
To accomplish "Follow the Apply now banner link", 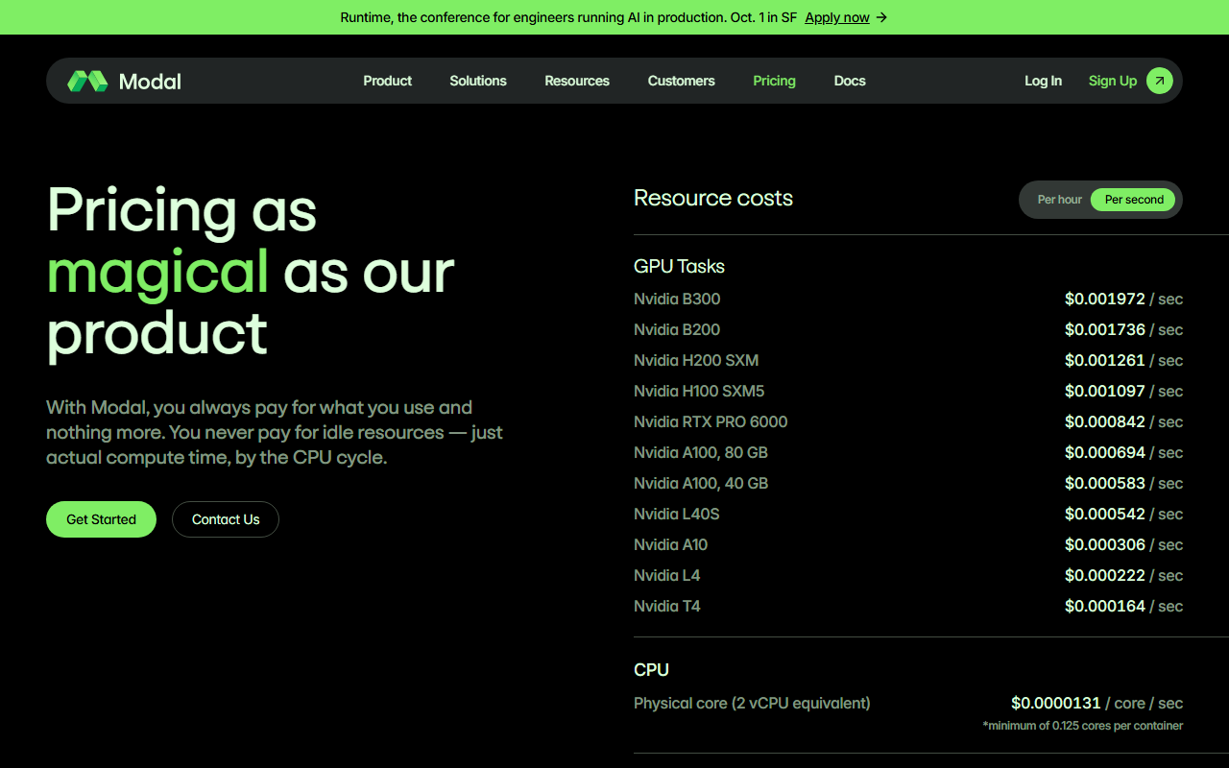I will [x=837, y=17].
